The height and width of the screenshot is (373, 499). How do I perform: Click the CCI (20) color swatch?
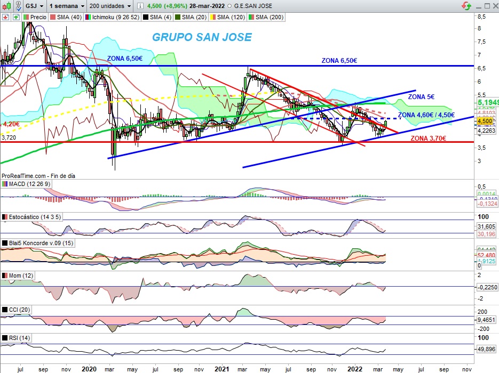[5, 310]
